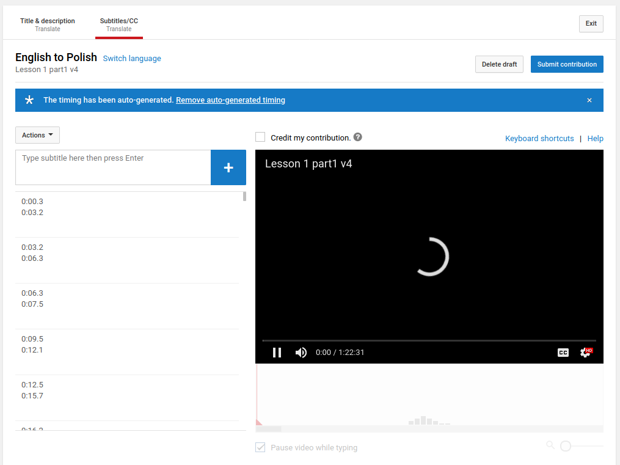
Task: Select the Subtitles/CC tab
Action: click(119, 24)
